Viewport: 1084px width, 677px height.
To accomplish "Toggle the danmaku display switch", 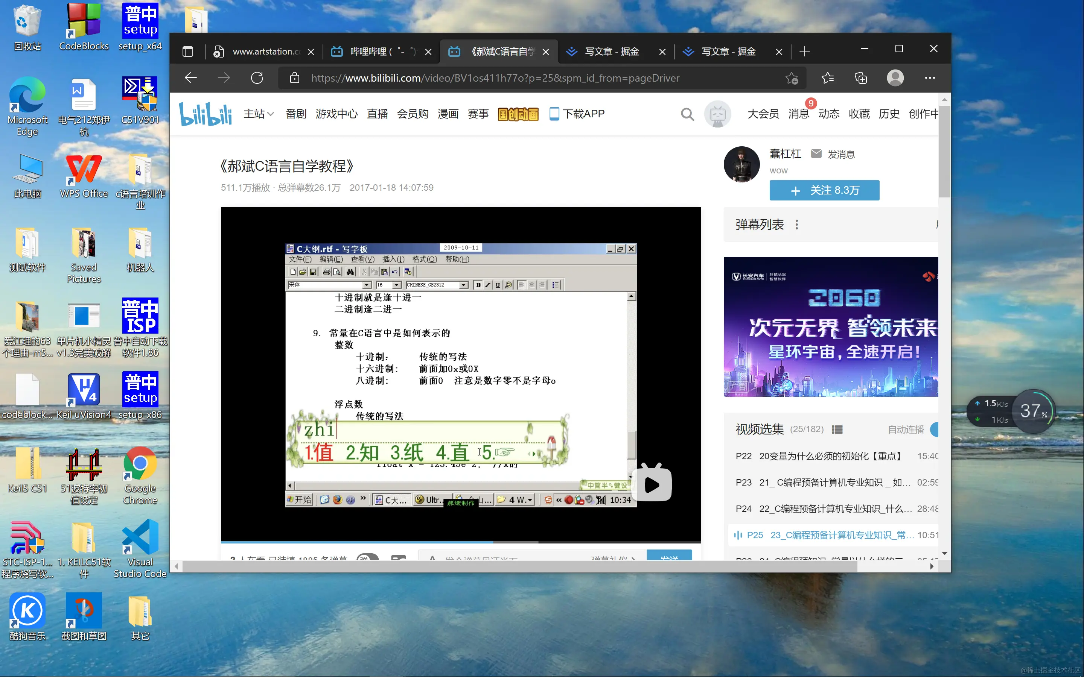I will pos(367,558).
